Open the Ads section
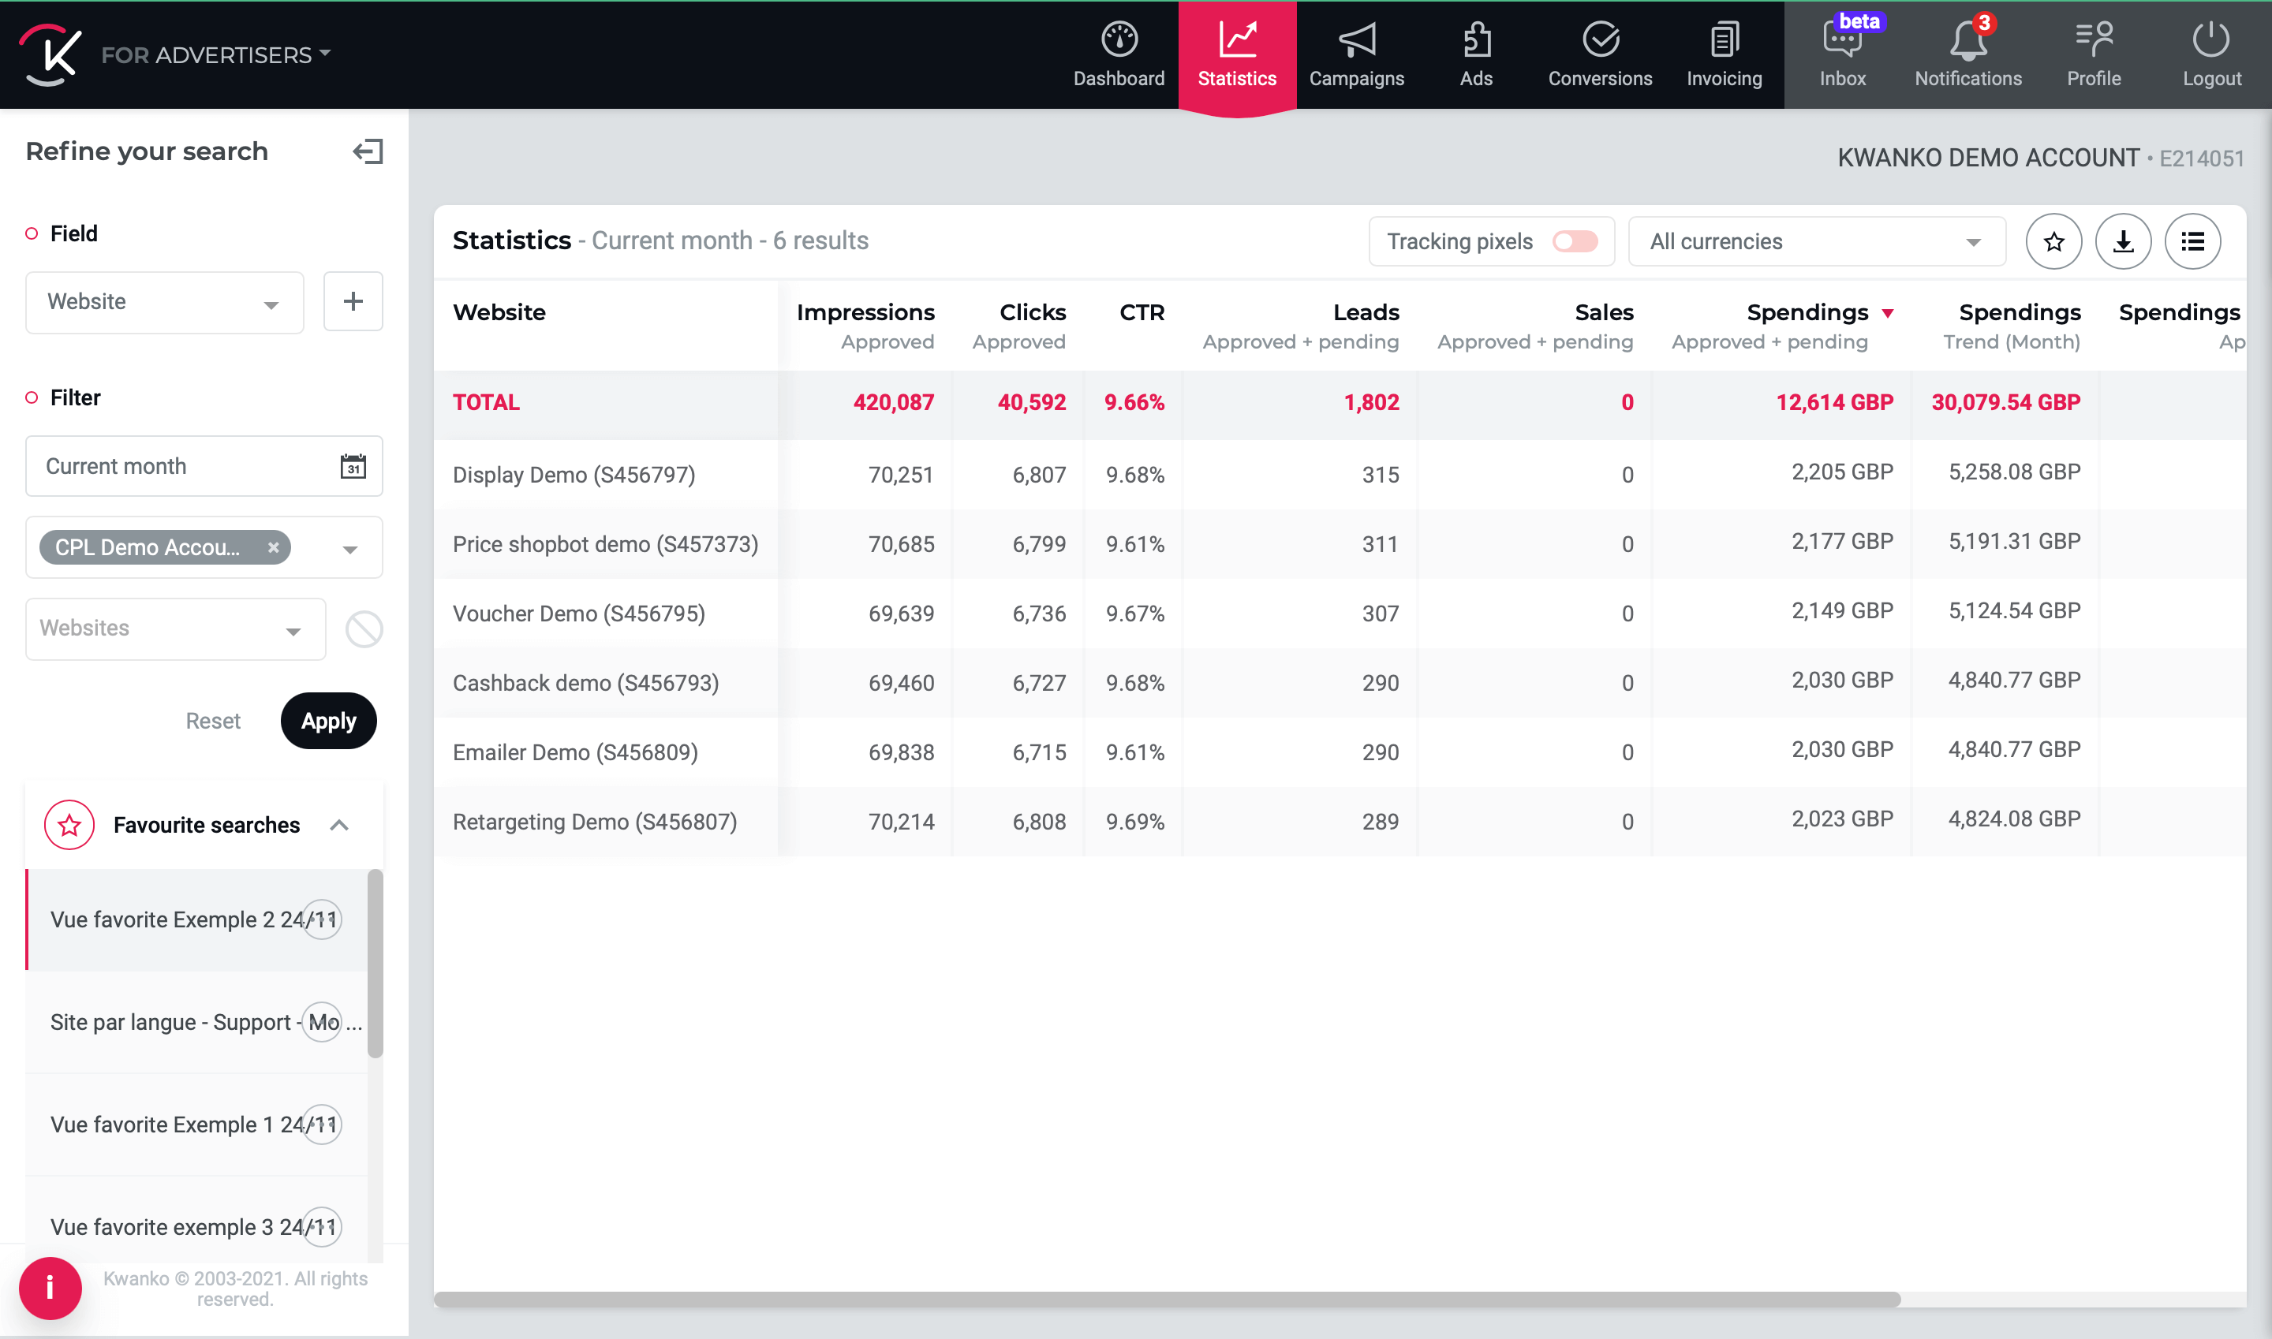 (x=1474, y=53)
